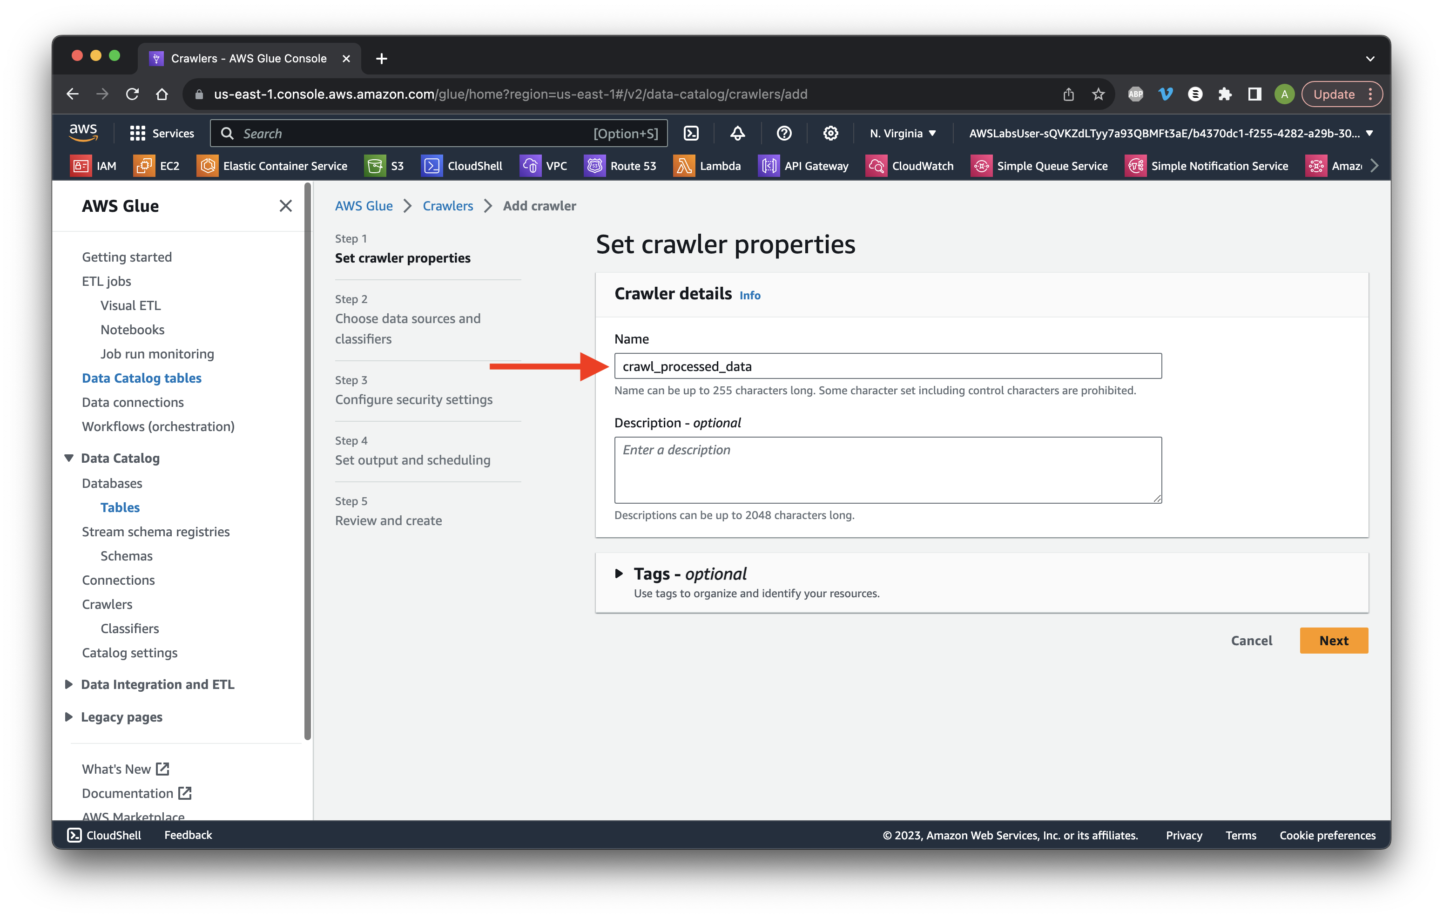Expand Data Integration and ETL section
This screenshot has height=918, width=1443.
(69, 684)
